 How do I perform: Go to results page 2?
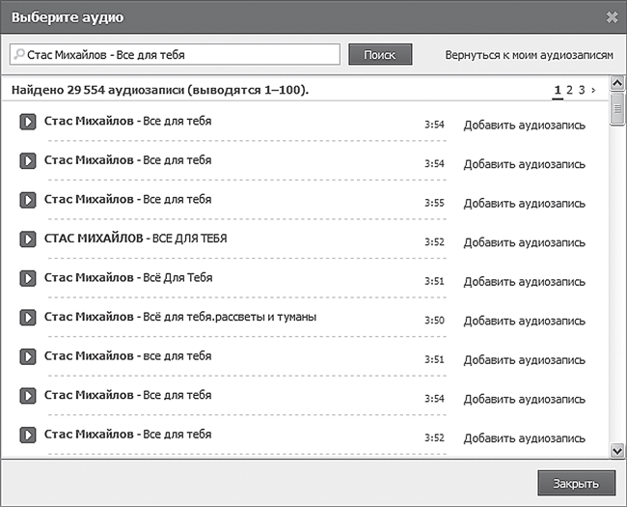[x=569, y=90]
